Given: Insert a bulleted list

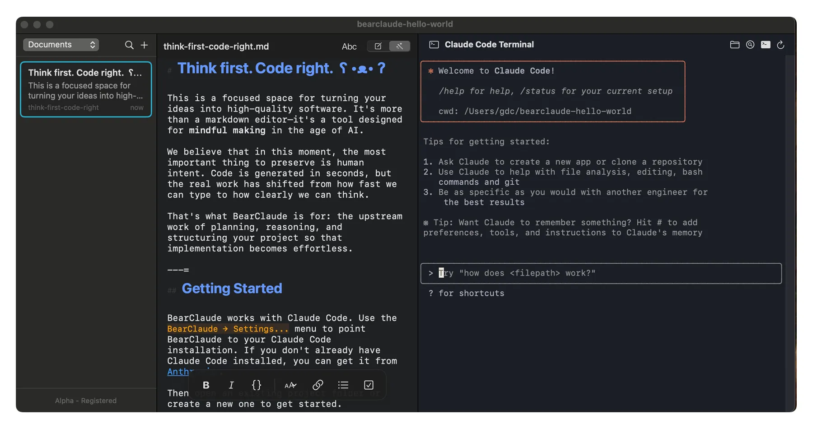Looking at the screenshot, I should 343,385.
